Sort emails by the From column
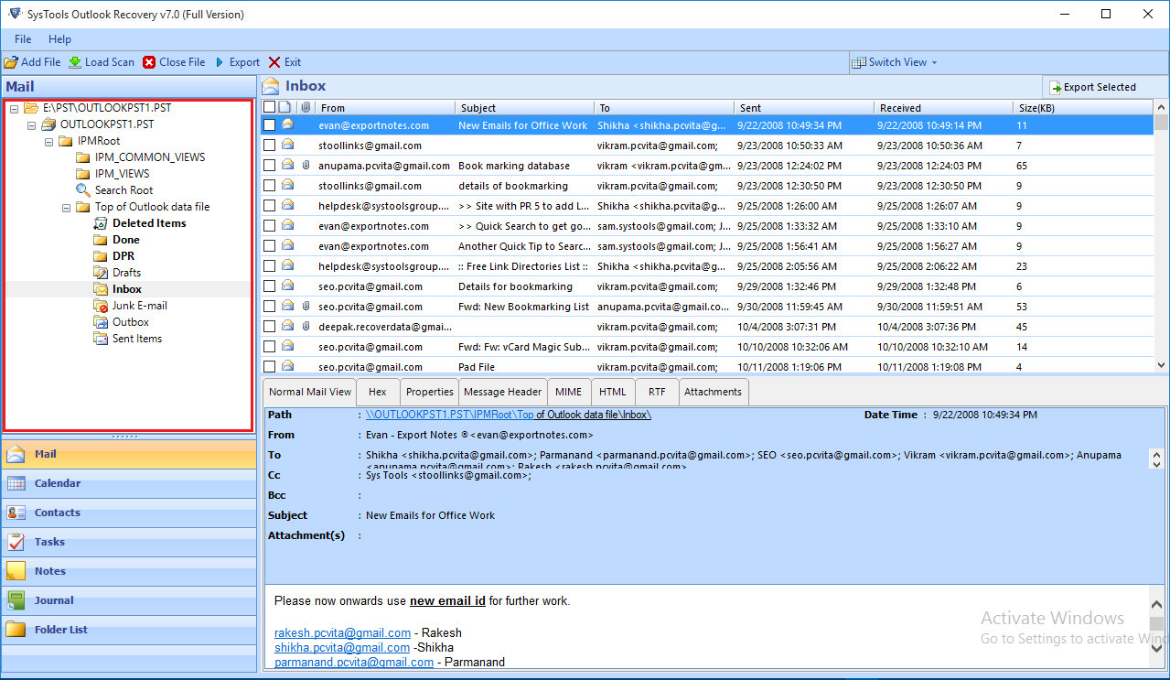The image size is (1170, 680). pos(383,107)
